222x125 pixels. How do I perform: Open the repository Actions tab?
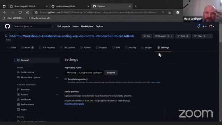(x=85, y=48)
